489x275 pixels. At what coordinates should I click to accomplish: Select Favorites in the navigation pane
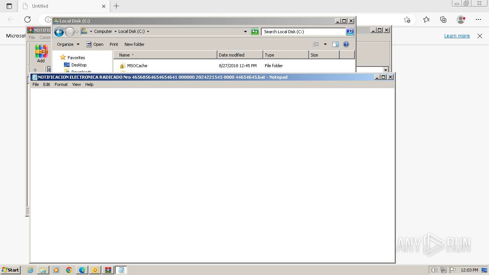tap(76, 58)
